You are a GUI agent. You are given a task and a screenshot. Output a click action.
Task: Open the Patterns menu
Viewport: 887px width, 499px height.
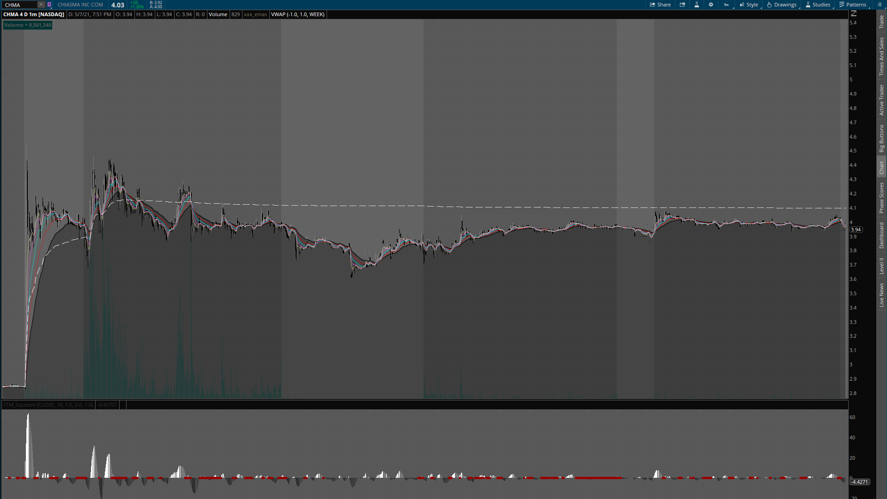tap(853, 5)
